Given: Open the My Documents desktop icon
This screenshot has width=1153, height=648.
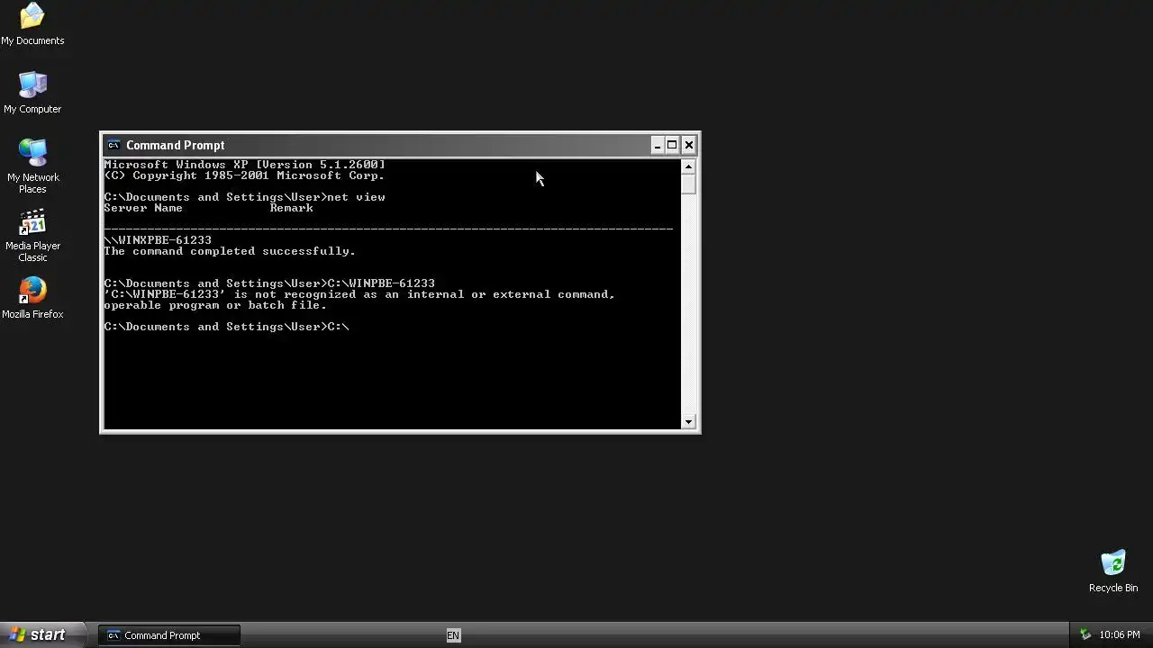Looking at the screenshot, I should 32,24.
